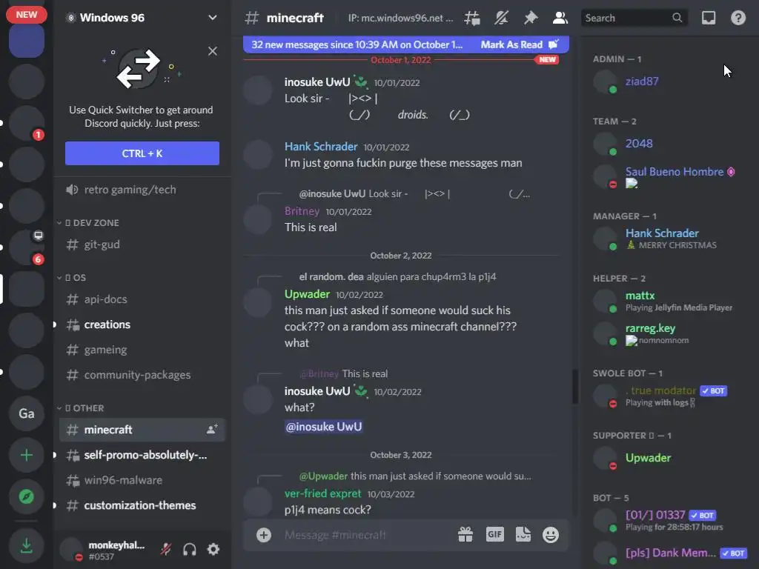
Task: Open the emoji picker
Action: 551,535
